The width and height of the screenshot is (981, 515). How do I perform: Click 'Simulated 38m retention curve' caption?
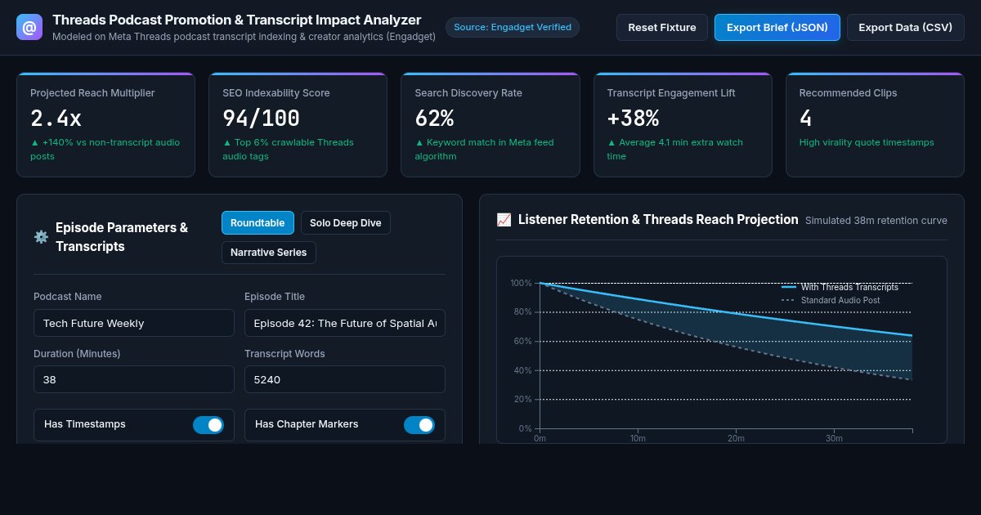pyautogui.click(x=876, y=220)
